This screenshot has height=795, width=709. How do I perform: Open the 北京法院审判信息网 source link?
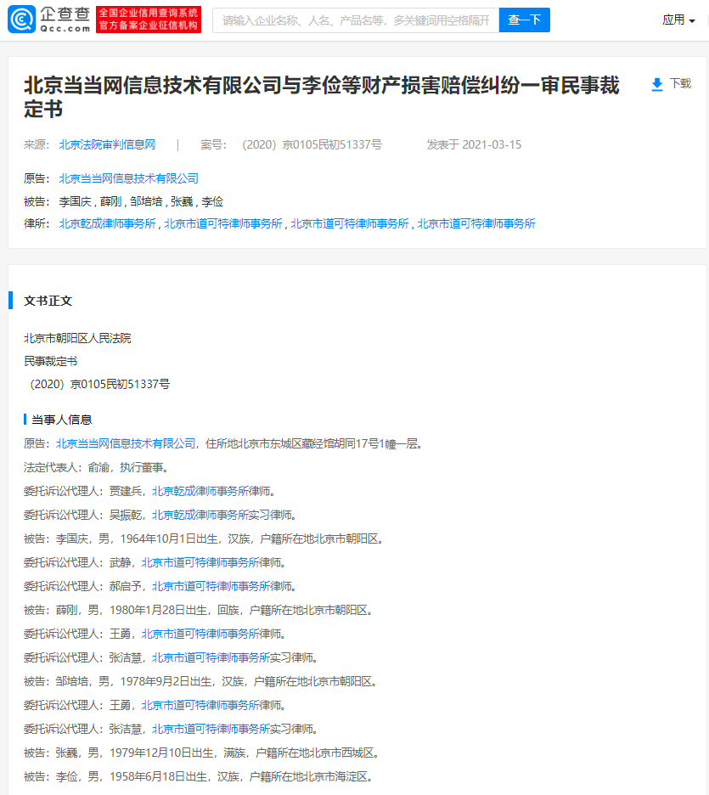pos(108,144)
